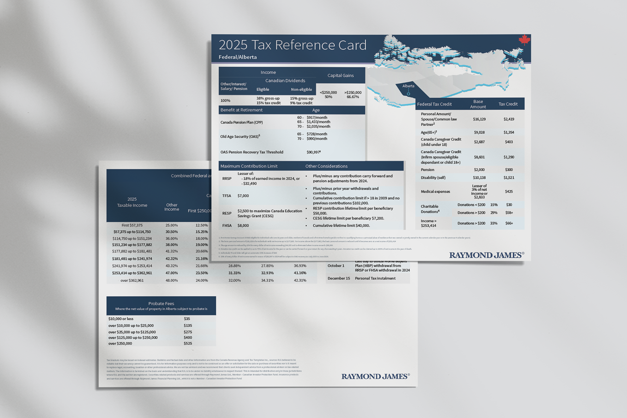The width and height of the screenshot is (627, 418).
Task: Click '2025 Taxable Income' header on the back card
Action: click(132, 202)
